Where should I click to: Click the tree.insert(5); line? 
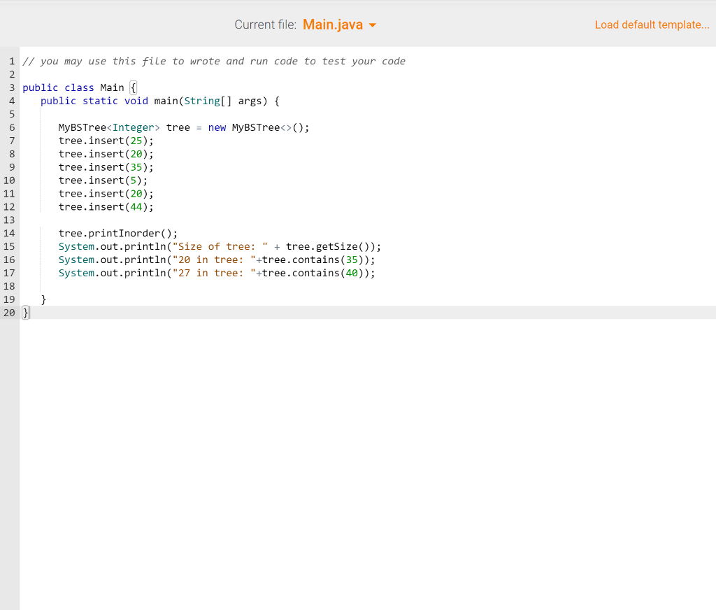pyautogui.click(x=103, y=180)
